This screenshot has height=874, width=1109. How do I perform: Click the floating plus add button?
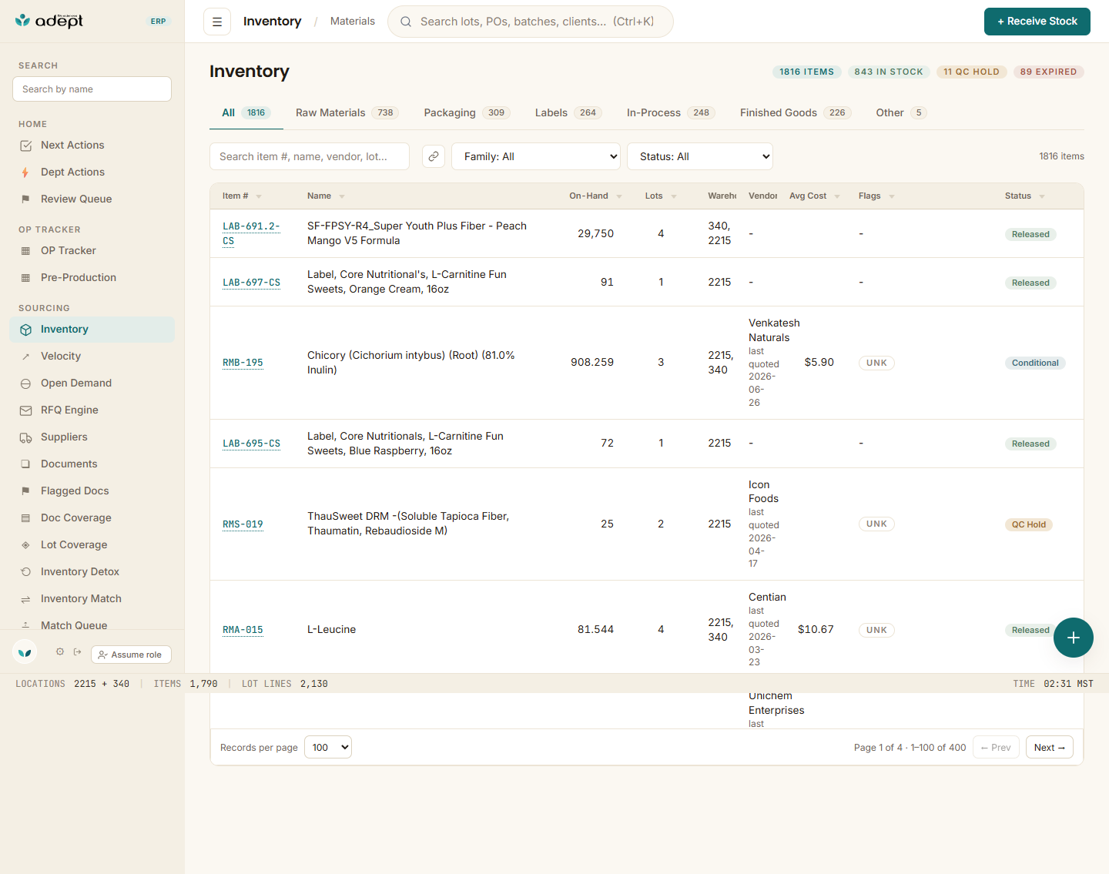[1074, 638]
